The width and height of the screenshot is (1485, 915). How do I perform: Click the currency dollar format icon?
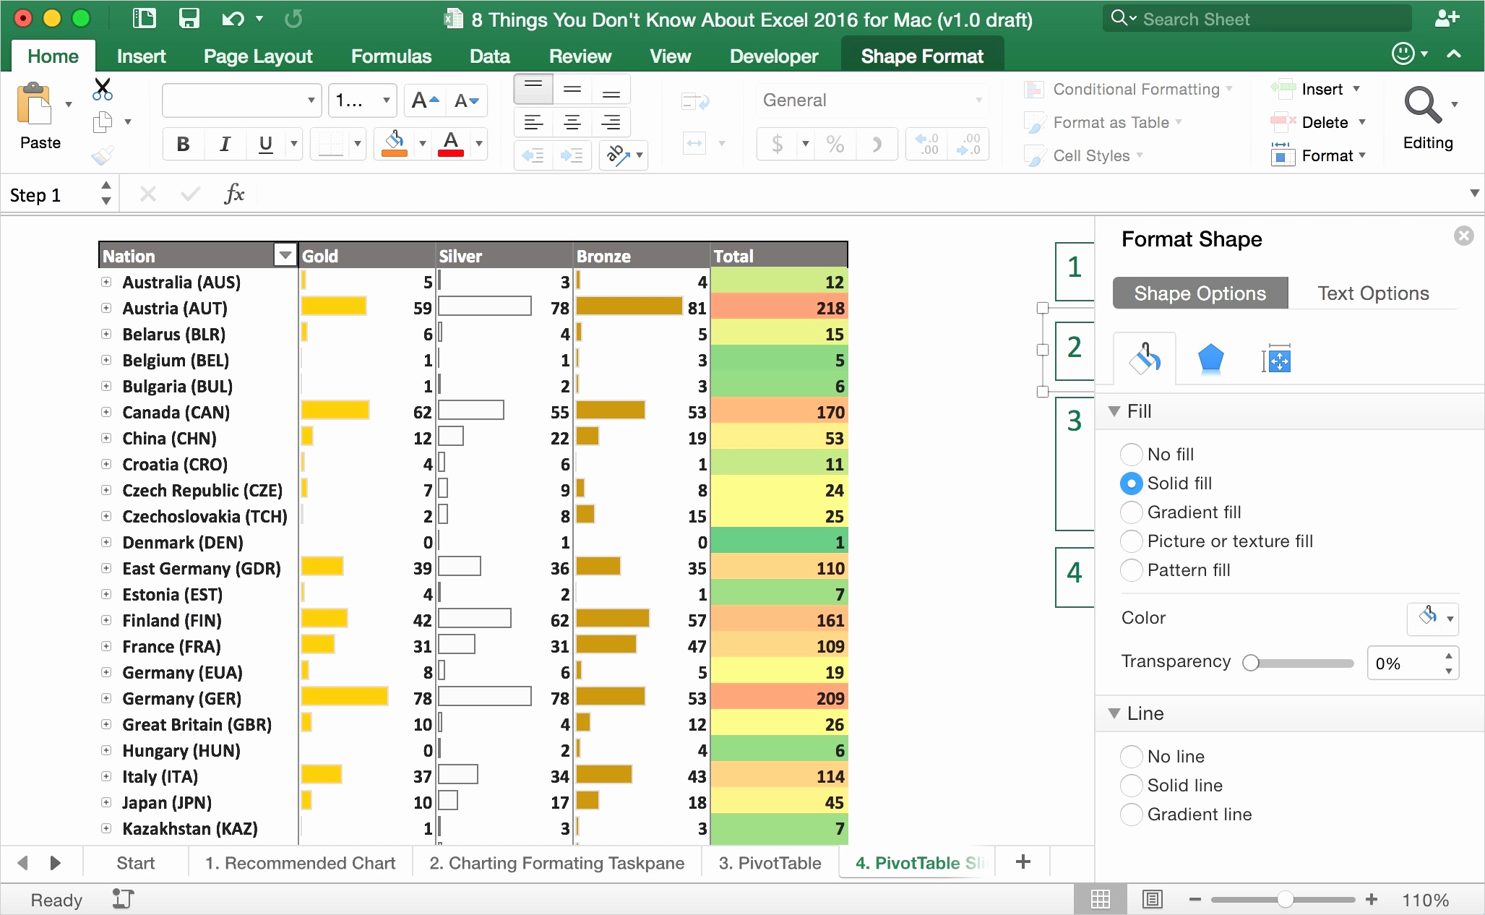[777, 144]
